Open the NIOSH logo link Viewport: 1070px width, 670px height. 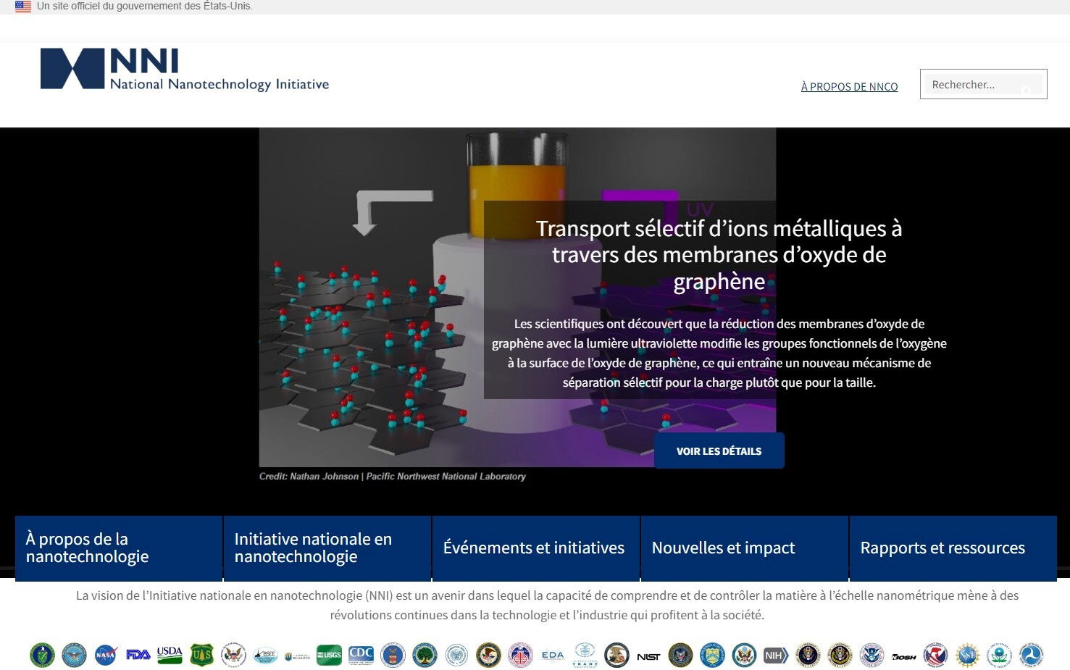(x=903, y=656)
